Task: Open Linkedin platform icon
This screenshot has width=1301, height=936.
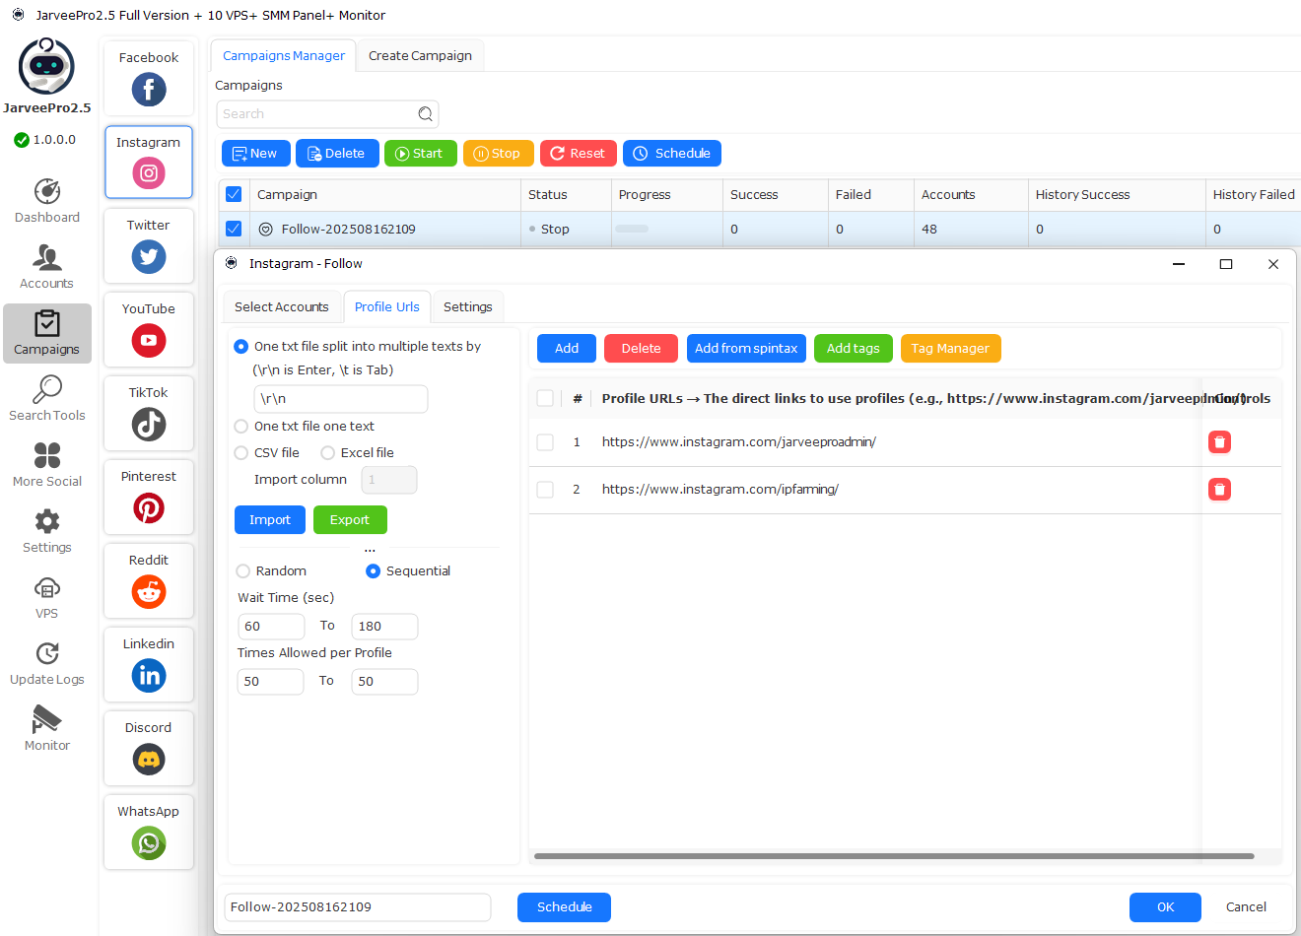Action: click(x=149, y=676)
